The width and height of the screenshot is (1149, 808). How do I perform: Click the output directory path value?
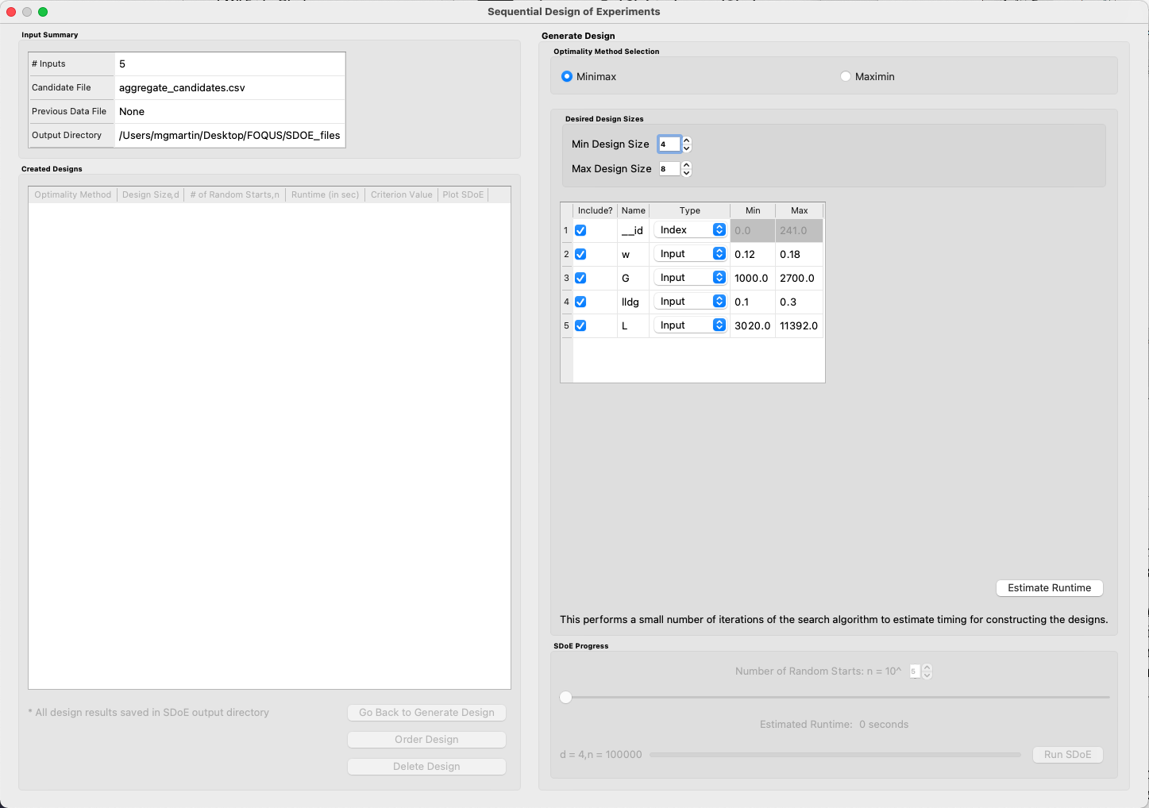[229, 135]
